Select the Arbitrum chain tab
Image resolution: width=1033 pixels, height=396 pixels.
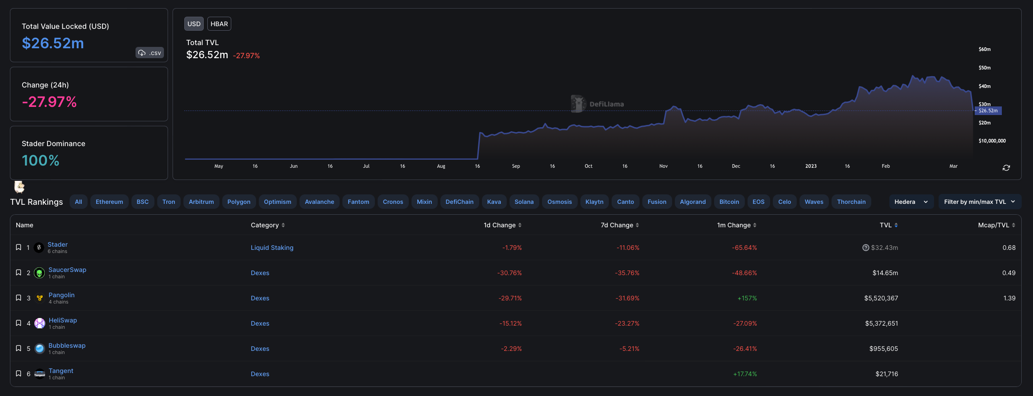click(x=201, y=202)
